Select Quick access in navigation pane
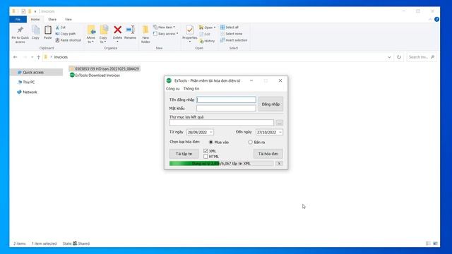The height and width of the screenshot is (254, 452). [x=33, y=72]
